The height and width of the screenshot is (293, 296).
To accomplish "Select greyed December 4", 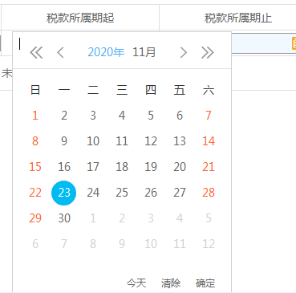I will point(180,218).
